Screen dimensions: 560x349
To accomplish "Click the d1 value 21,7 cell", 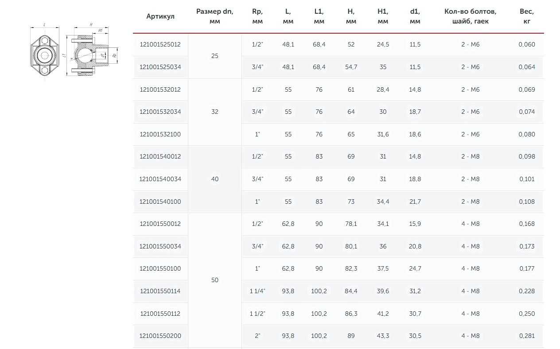I will (x=415, y=202).
